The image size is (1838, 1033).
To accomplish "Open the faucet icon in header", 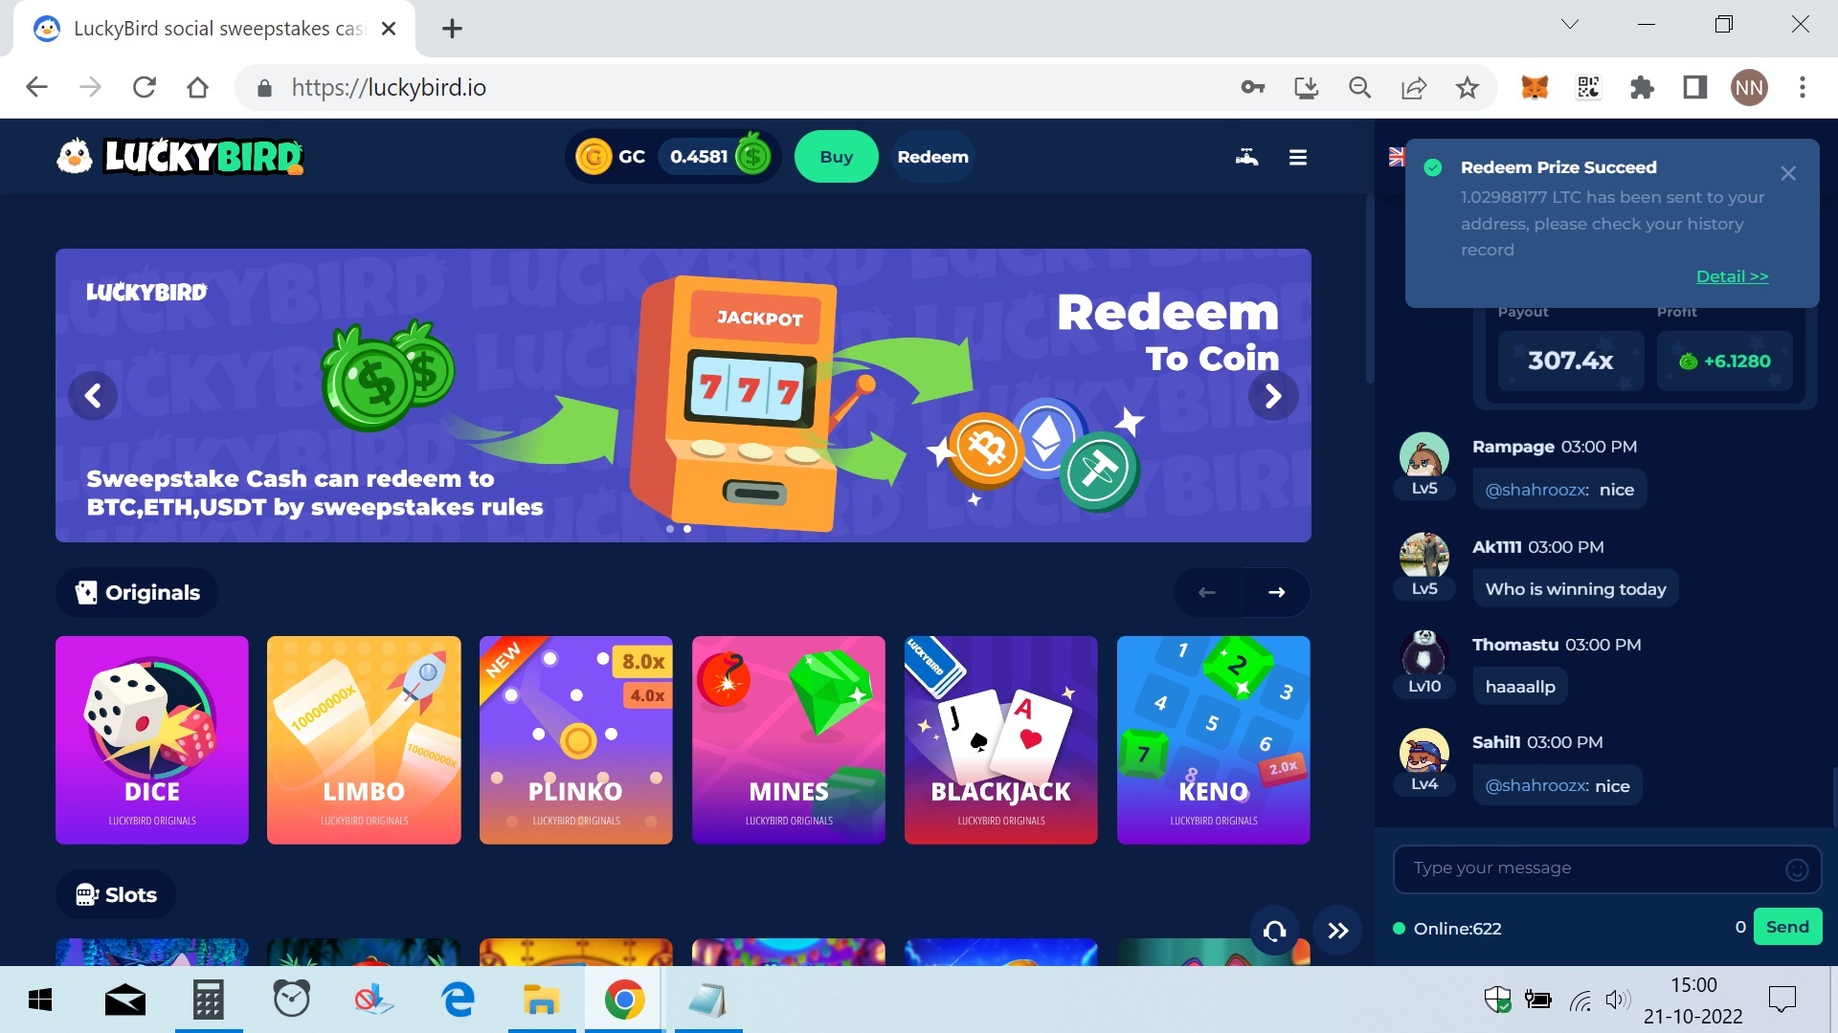I will (1246, 157).
